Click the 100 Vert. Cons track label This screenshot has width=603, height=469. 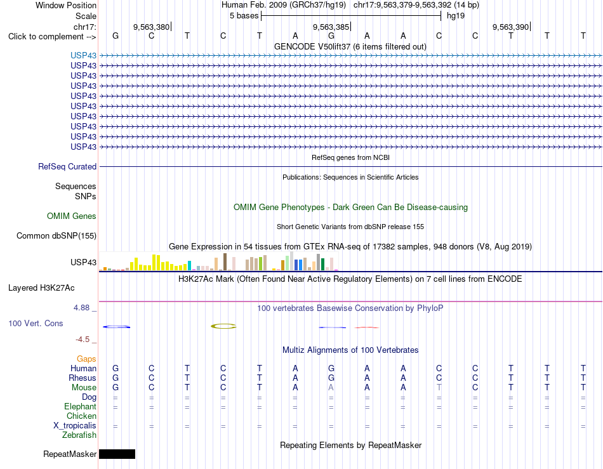(36, 323)
